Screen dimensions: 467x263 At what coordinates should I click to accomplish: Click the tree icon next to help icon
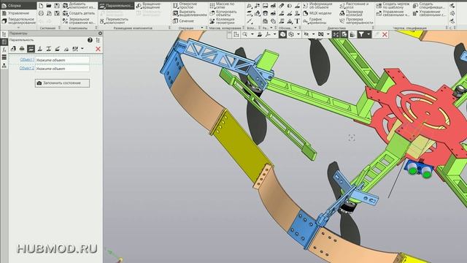98,40
